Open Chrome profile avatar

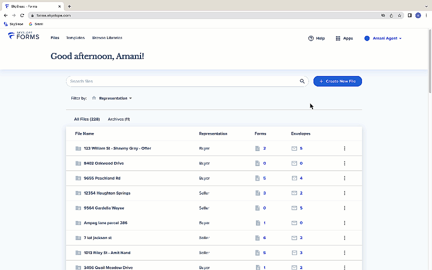[x=418, y=15]
